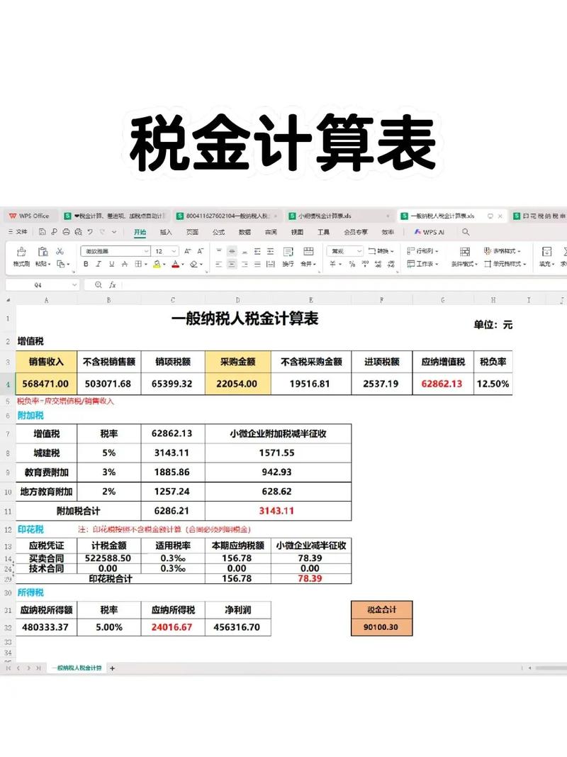
Task: Toggle bold formatting
Action: tap(86, 264)
